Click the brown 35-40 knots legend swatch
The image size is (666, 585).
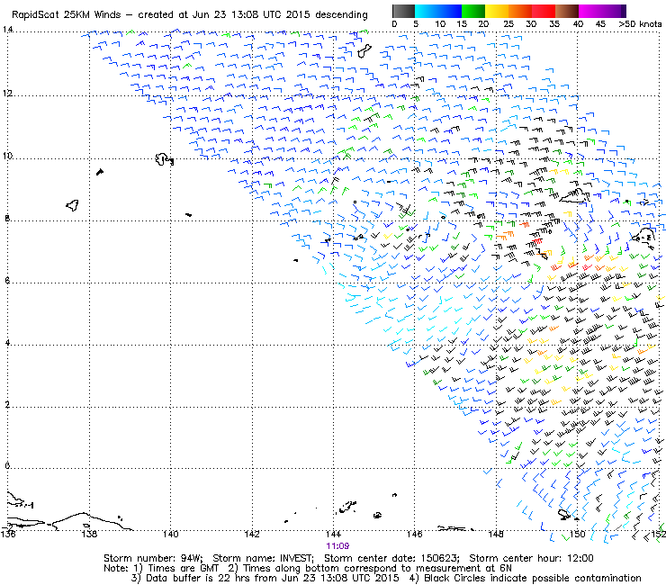click(567, 11)
